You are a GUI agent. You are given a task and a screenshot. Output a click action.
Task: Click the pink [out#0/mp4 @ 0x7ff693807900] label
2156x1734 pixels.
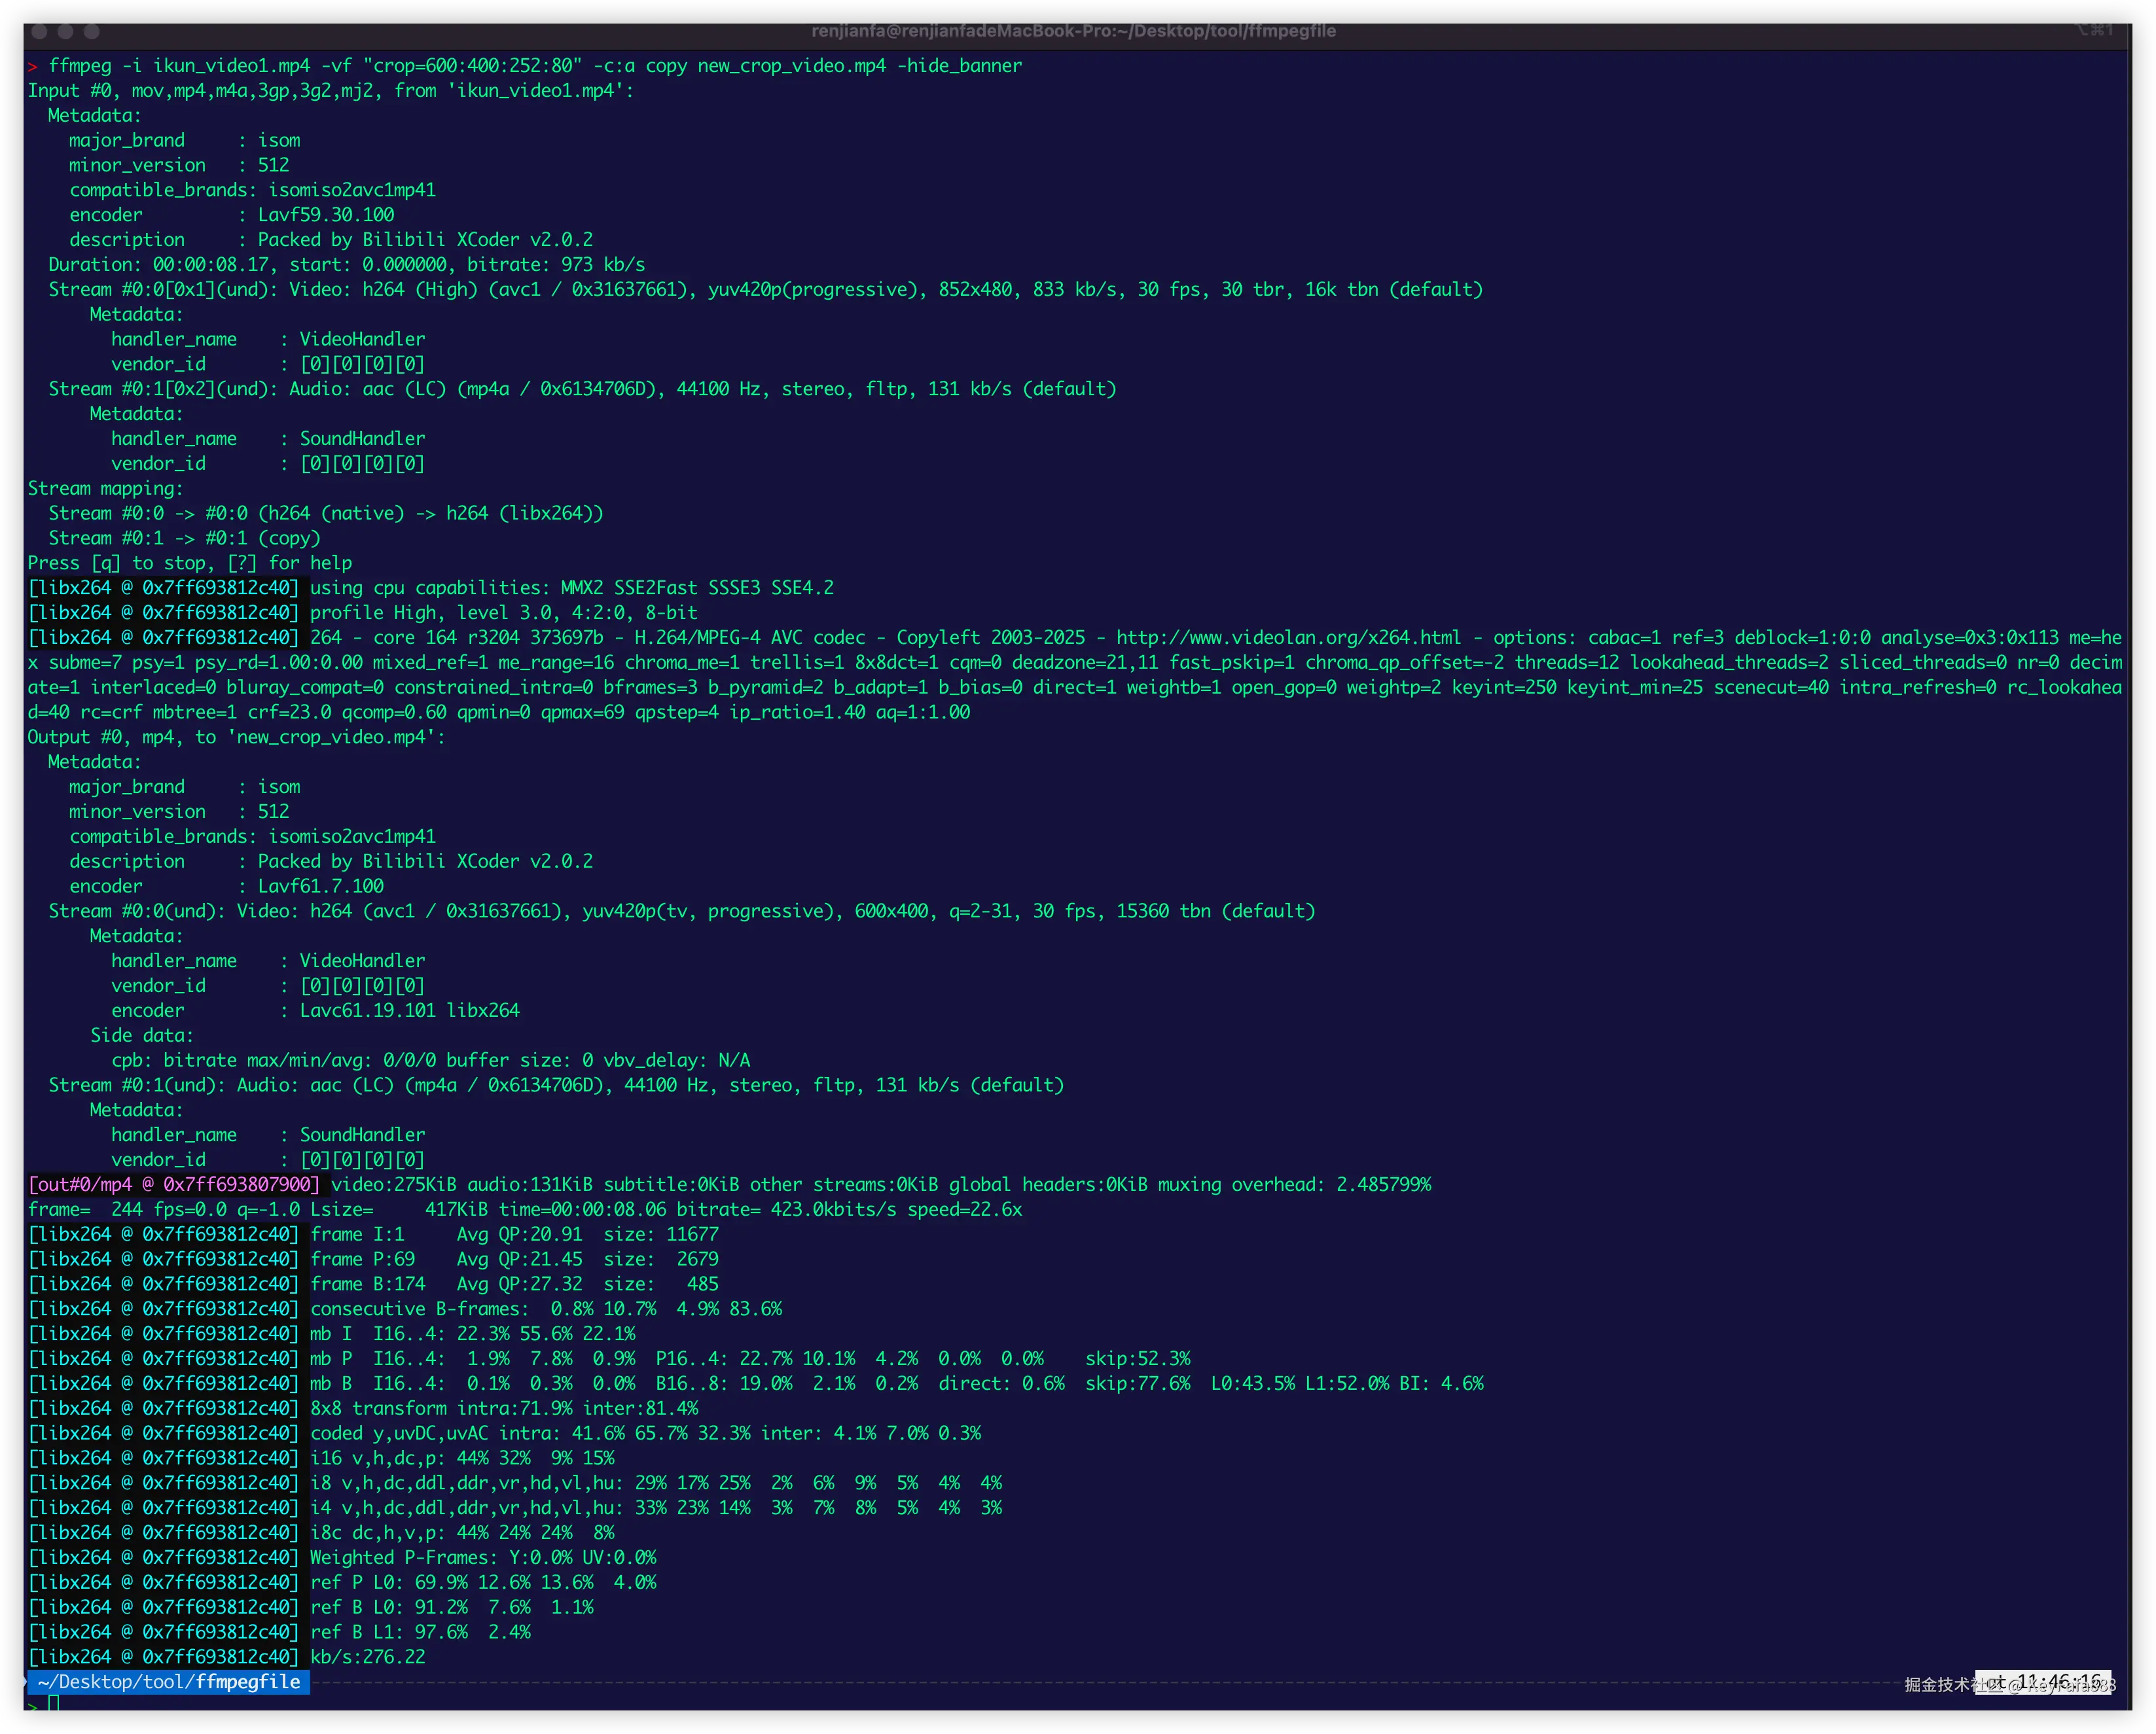coord(174,1185)
